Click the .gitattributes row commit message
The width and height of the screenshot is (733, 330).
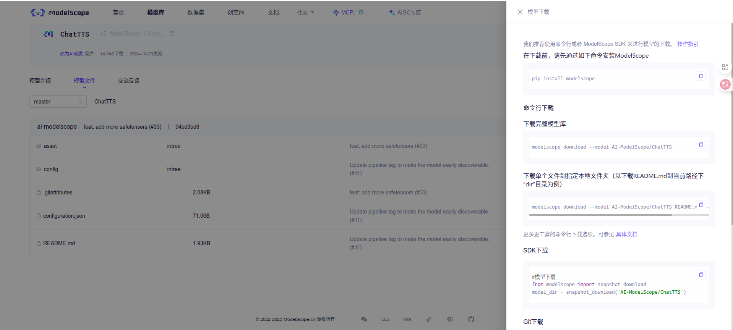(x=388, y=192)
